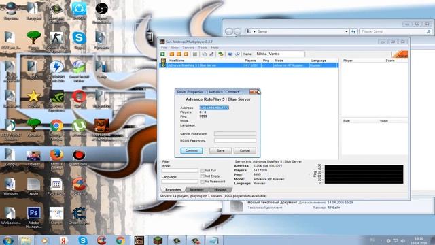Switch to the Internet tab
This screenshot has height=245, width=435.
point(196,189)
